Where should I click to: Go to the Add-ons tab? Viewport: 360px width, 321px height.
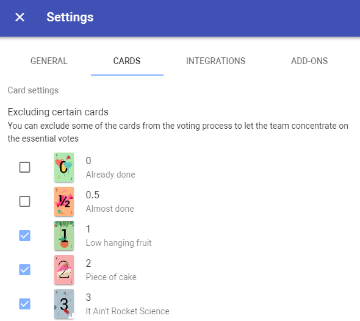pos(309,61)
